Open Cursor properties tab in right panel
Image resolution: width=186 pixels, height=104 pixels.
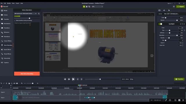(x=169, y=10)
